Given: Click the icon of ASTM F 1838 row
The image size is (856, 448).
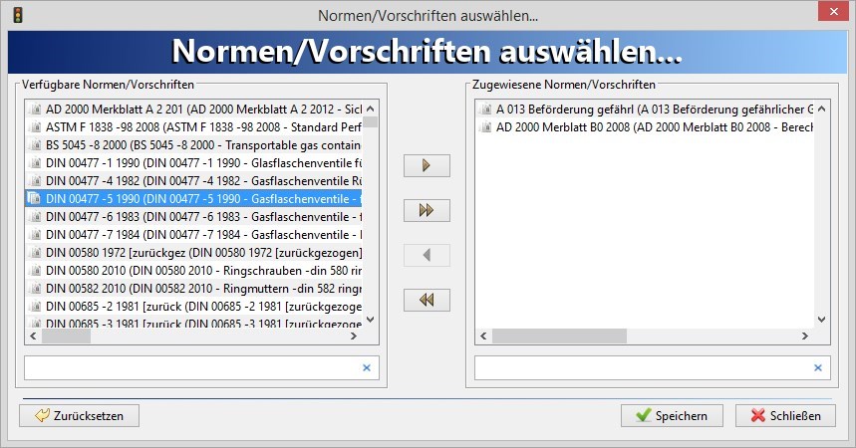Looking at the screenshot, I should click(x=35, y=127).
